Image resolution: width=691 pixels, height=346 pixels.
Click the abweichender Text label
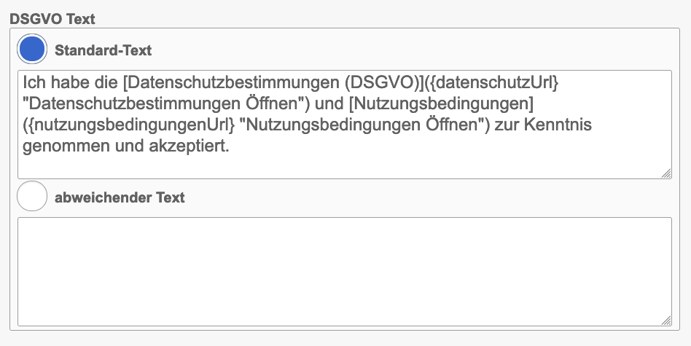coord(120,197)
